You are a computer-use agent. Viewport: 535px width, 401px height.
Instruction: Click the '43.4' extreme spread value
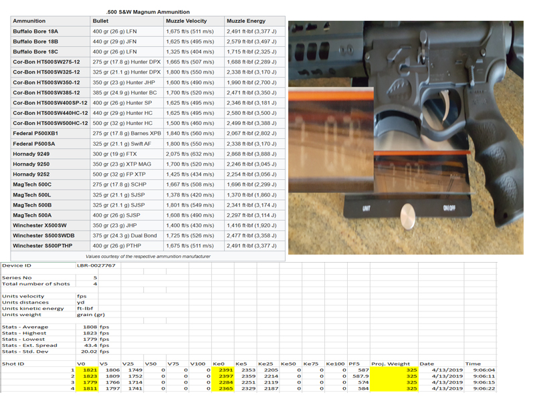(x=91, y=346)
